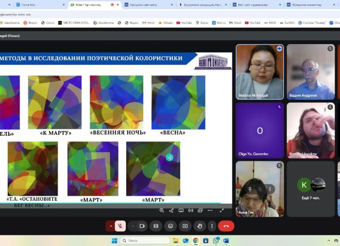Open more options in the call toolbar
340x246 pixels.
click(x=211, y=226)
